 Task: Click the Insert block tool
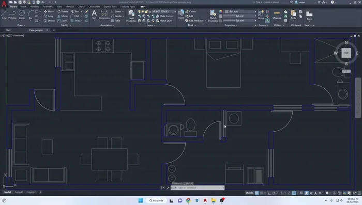point(181,14)
